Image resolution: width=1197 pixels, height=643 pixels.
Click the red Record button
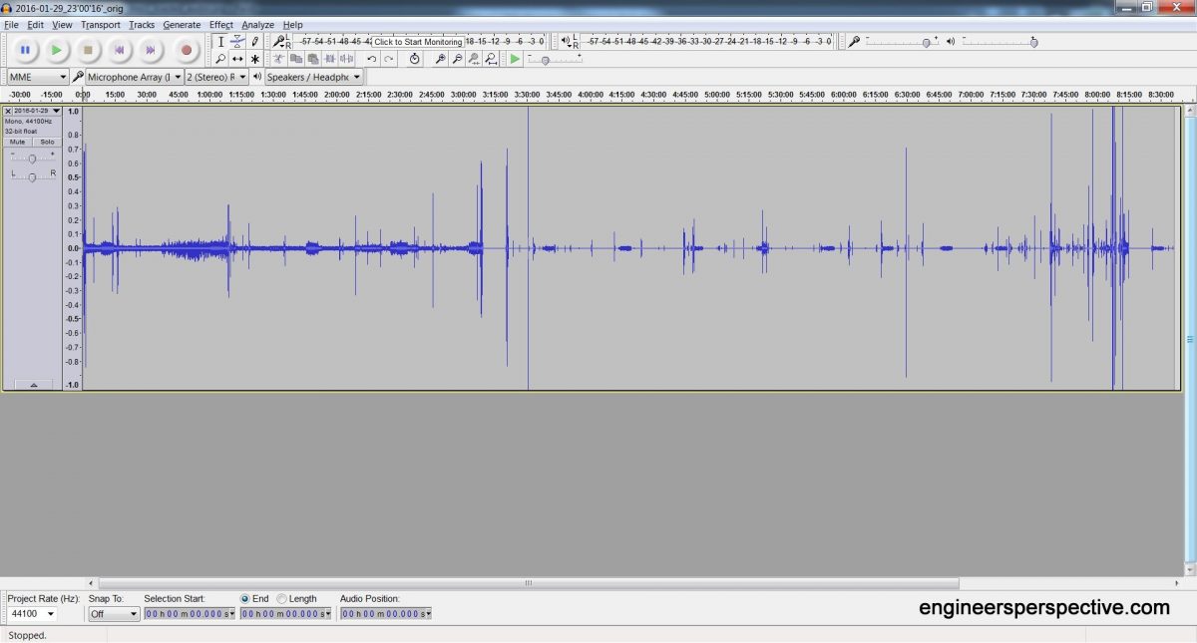186,49
